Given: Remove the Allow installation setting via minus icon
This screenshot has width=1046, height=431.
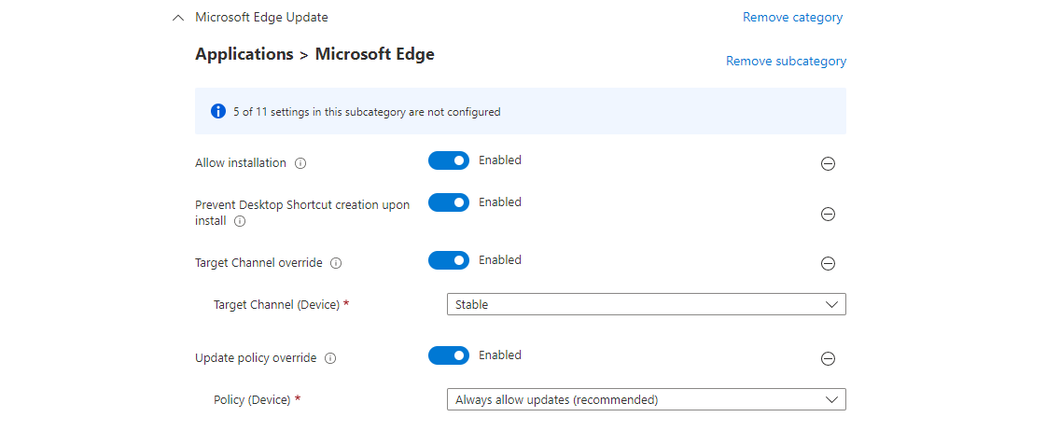Looking at the screenshot, I should pyautogui.click(x=828, y=163).
